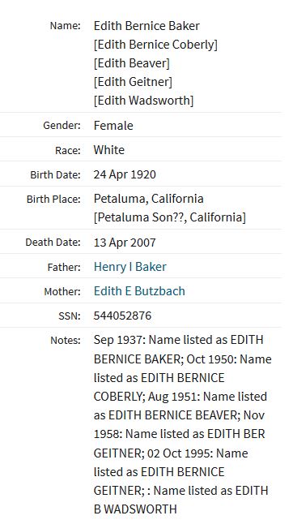
Task: Click the Race value White
Action: [x=109, y=150]
